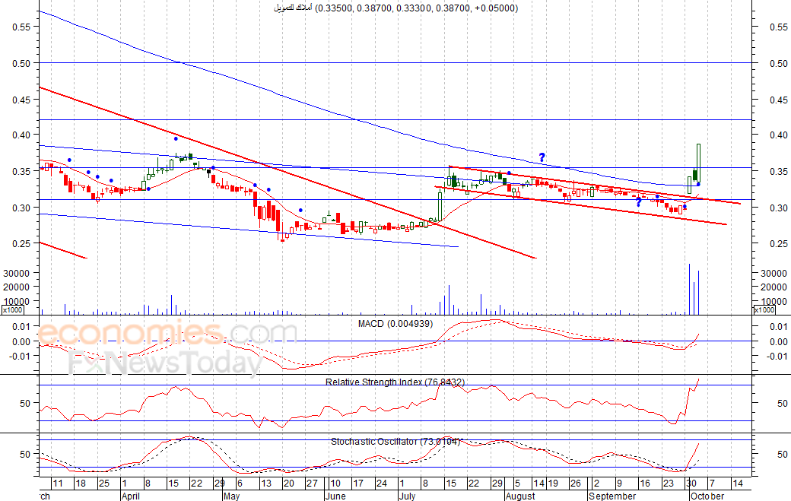Click the date label 11 on the time axis
Screen dimensions: 791x501
58,484
